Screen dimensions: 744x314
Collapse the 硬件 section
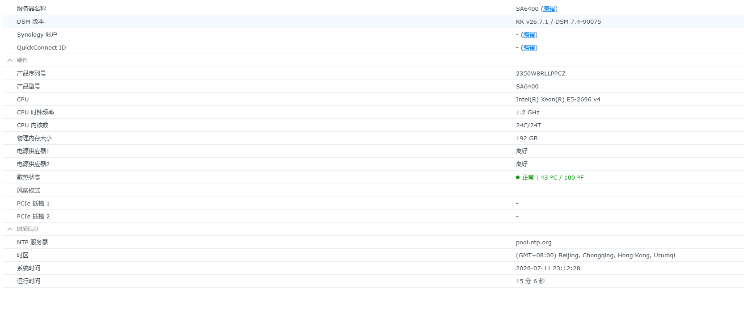coord(10,60)
